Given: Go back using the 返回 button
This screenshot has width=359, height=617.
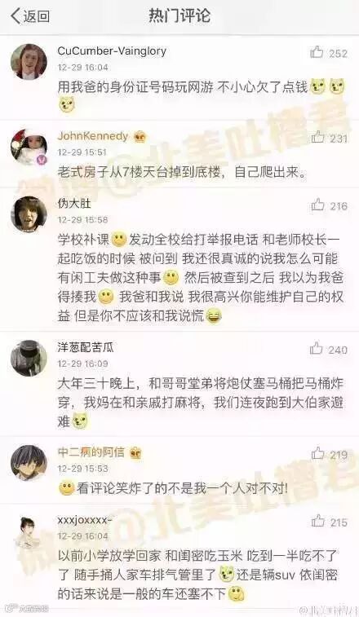Looking at the screenshot, I should click(x=30, y=16).
